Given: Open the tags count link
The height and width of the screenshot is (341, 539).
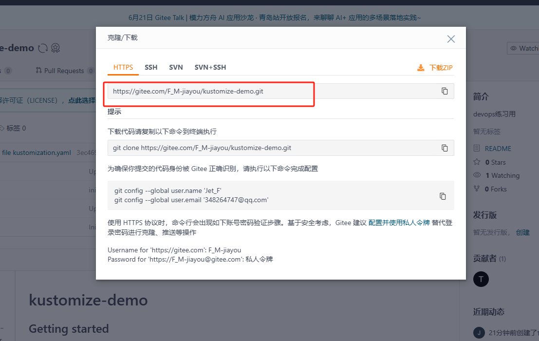Looking at the screenshot, I should (13, 128).
